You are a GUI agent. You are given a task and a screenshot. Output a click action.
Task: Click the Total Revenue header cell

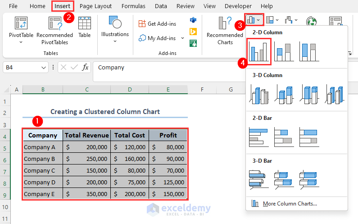tap(87, 135)
